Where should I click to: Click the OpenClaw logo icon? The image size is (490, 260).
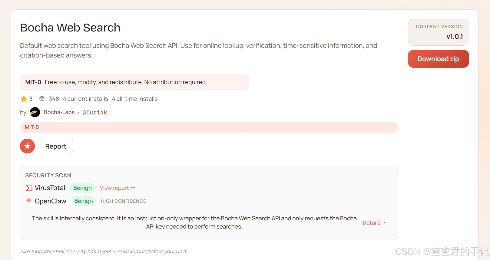pyautogui.click(x=29, y=201)
